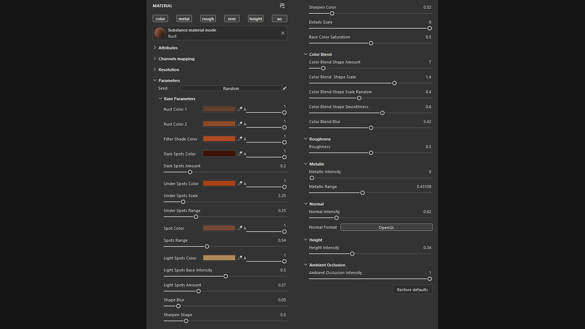Viewport: 585px width, 329px height.
Task: Toggle the height channel button
Action: (x=255, y=19)
